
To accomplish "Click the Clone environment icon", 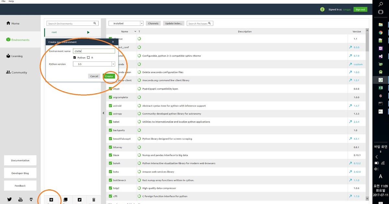I will point(65,200).
